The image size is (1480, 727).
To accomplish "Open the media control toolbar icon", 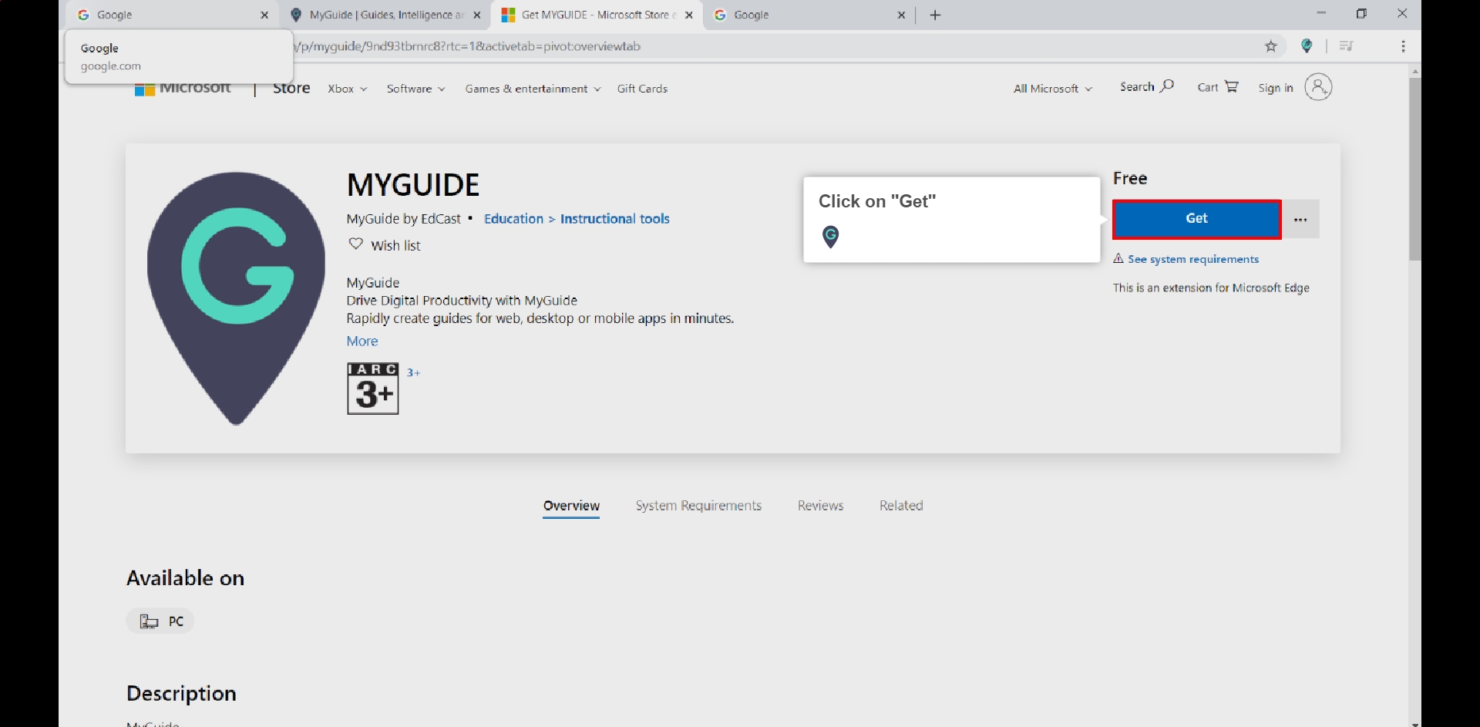I will coord(1346,46).
